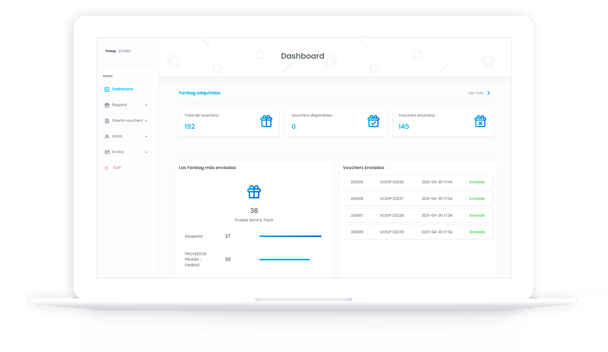Click the Despertar progress bar

point(290,236)
